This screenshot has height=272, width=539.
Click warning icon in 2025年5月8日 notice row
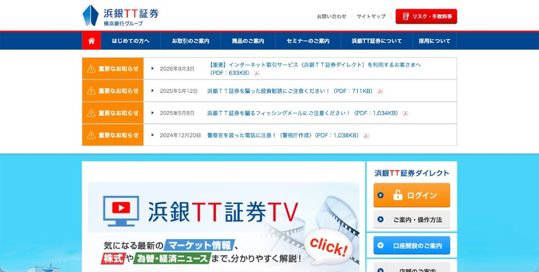click(x=91, y=113)
